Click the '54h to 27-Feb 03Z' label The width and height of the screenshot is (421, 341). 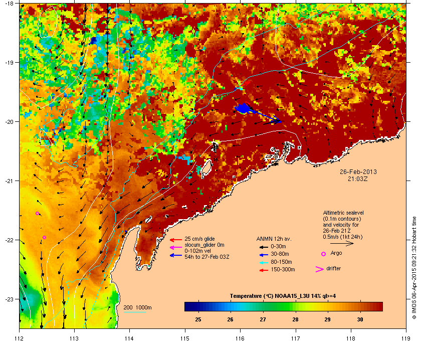206,257
